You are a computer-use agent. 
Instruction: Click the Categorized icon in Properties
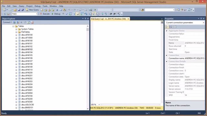167,27
